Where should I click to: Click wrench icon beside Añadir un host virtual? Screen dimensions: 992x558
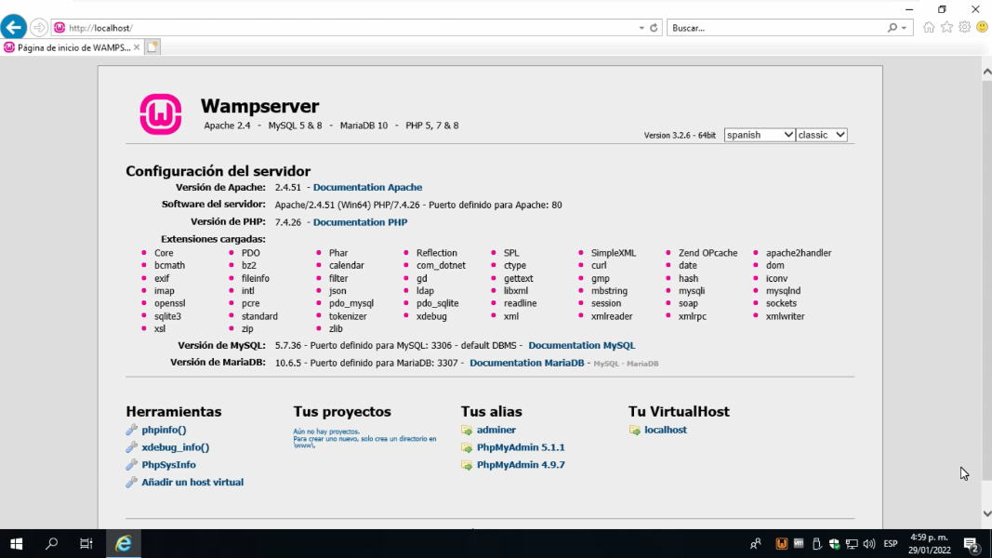coord(132,482)
